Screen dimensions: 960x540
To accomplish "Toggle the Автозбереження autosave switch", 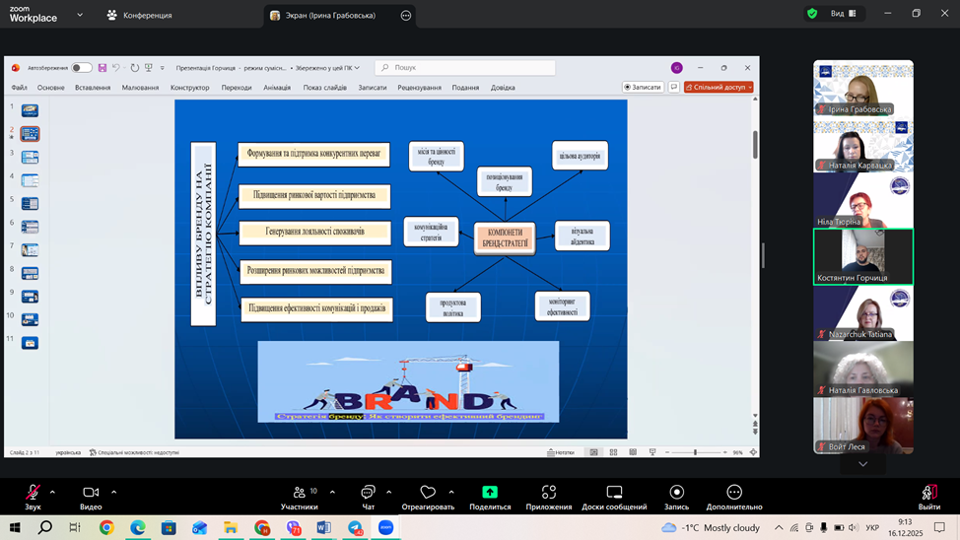I will [81, 68].
